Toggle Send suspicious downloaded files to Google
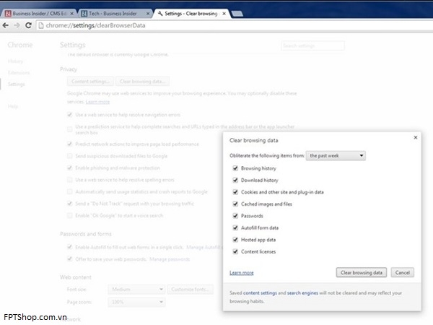The width and height of the screenshot is (433, 325). 69,156
